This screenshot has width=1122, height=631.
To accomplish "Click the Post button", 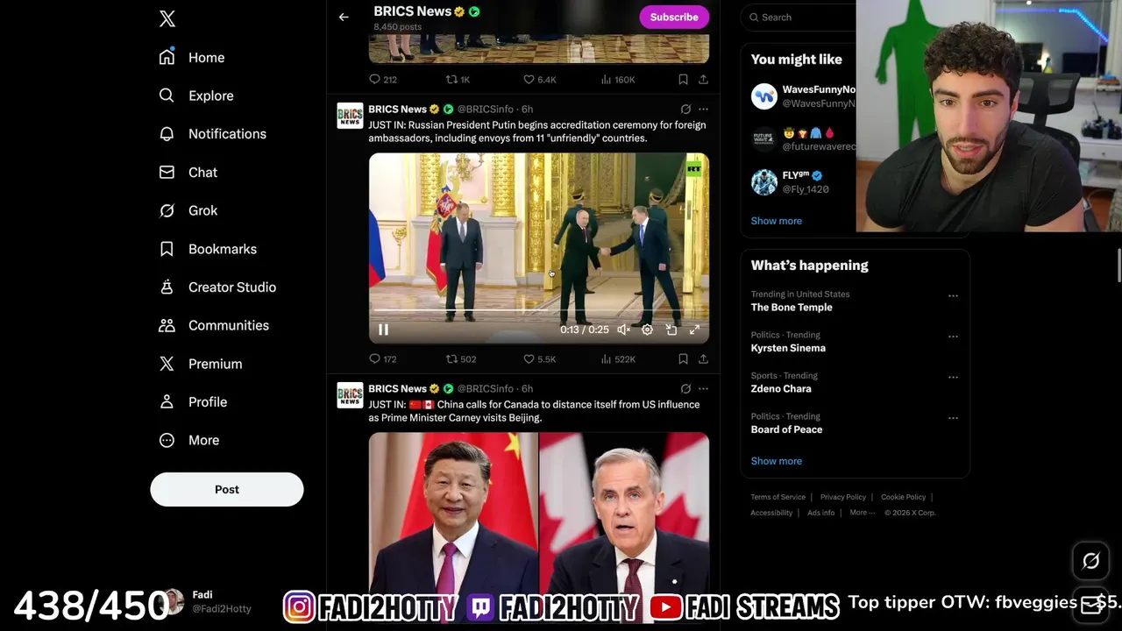I will point(227,489).
